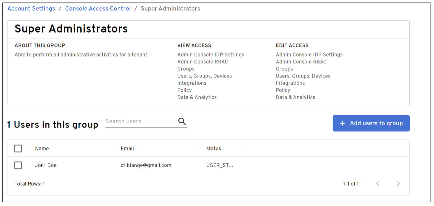Focus the Search users input field

point(140,121)
